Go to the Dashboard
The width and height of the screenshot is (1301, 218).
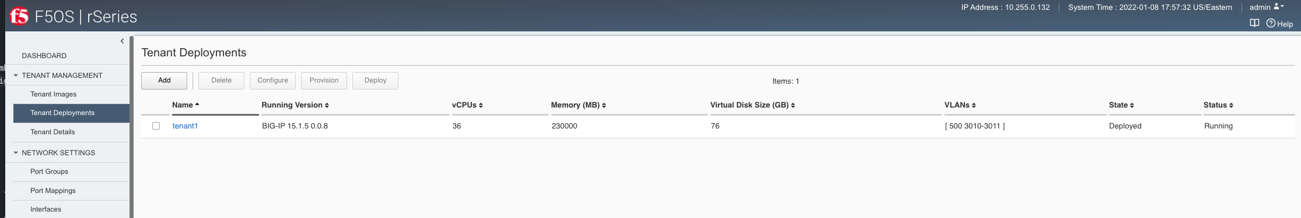pos(44,56)
